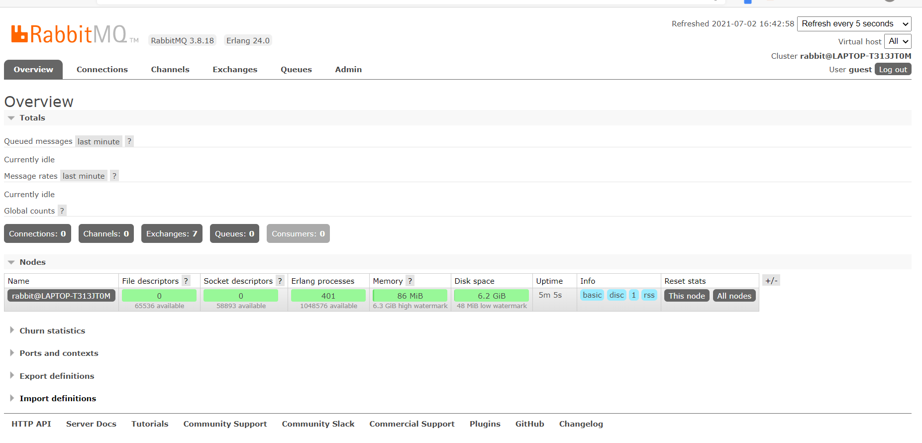Open the refresh interval dropdown
This screenshot has width=922, height=443.
click(854, 24)
